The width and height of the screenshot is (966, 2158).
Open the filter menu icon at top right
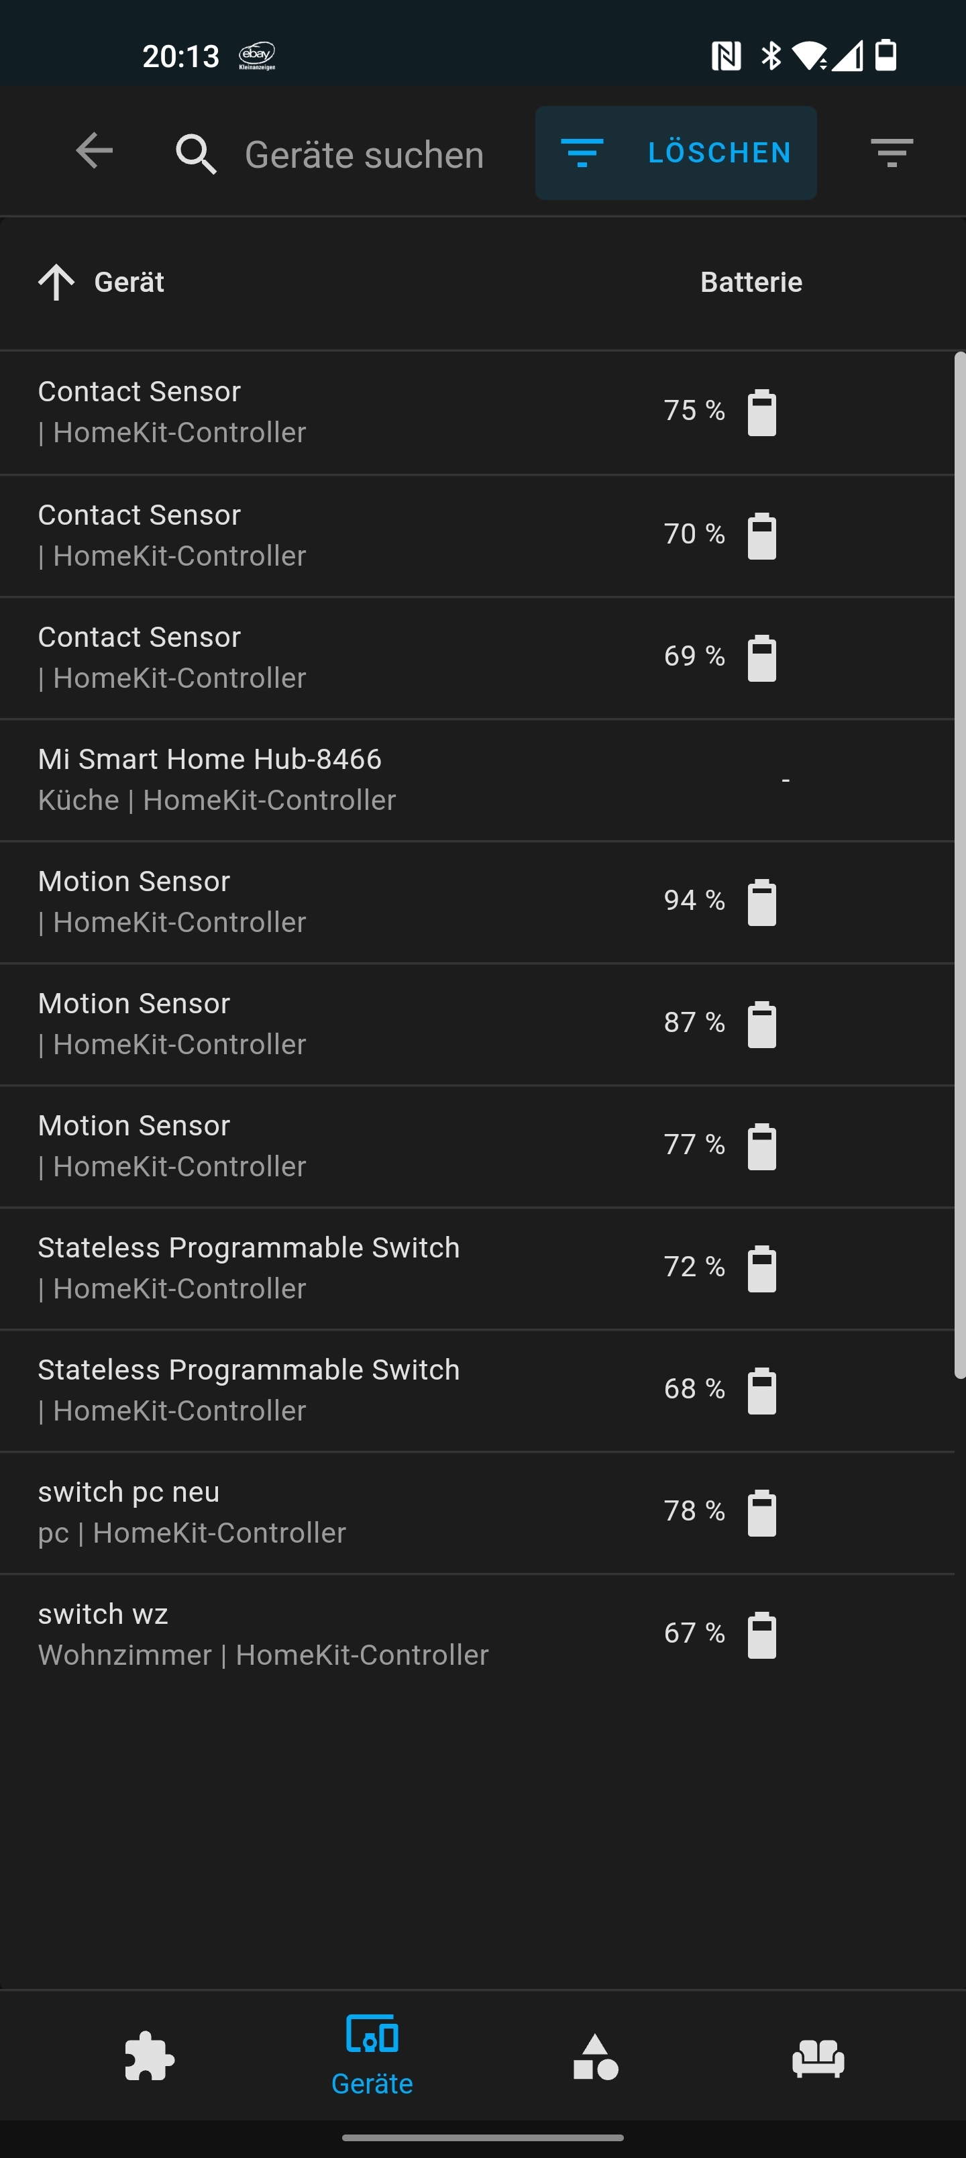click(892, 152)
